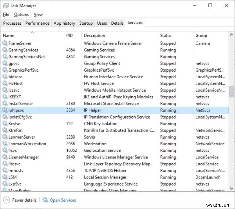
Task: Click the IP Helper description cell
Action: coord(92,110)
